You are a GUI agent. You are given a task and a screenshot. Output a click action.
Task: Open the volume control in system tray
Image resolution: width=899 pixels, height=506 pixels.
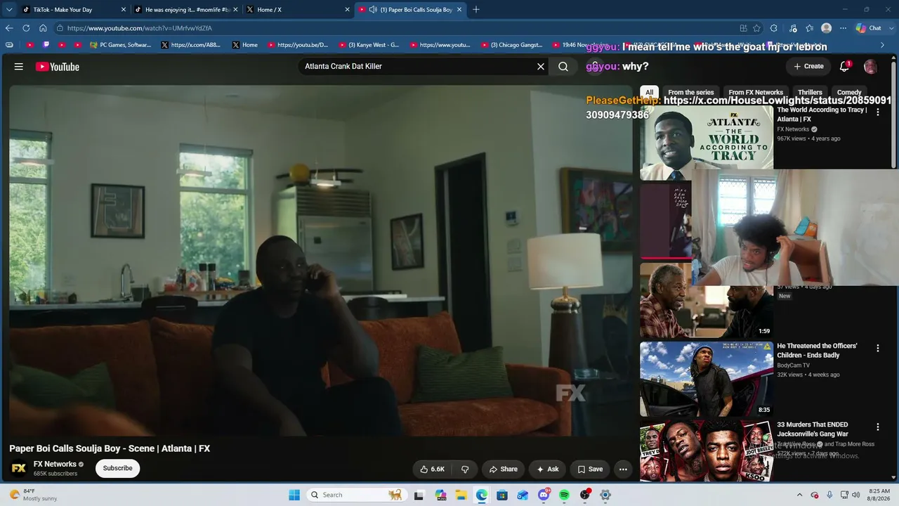(855, 495)
